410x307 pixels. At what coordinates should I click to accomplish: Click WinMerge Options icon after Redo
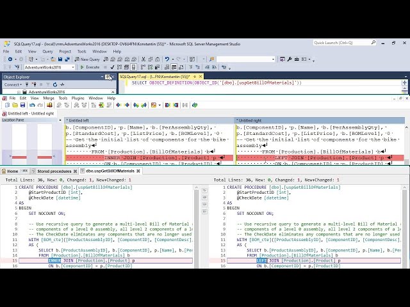tap(49, 105)
